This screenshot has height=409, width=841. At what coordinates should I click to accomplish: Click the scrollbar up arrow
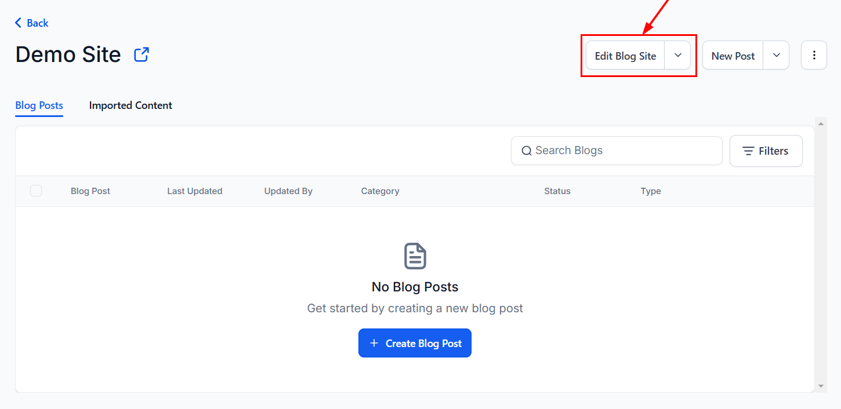[x=821, y=123]
